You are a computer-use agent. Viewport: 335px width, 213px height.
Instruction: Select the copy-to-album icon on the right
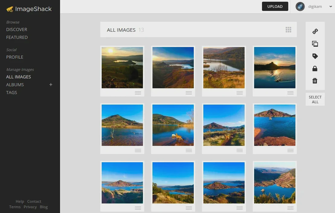315,43
